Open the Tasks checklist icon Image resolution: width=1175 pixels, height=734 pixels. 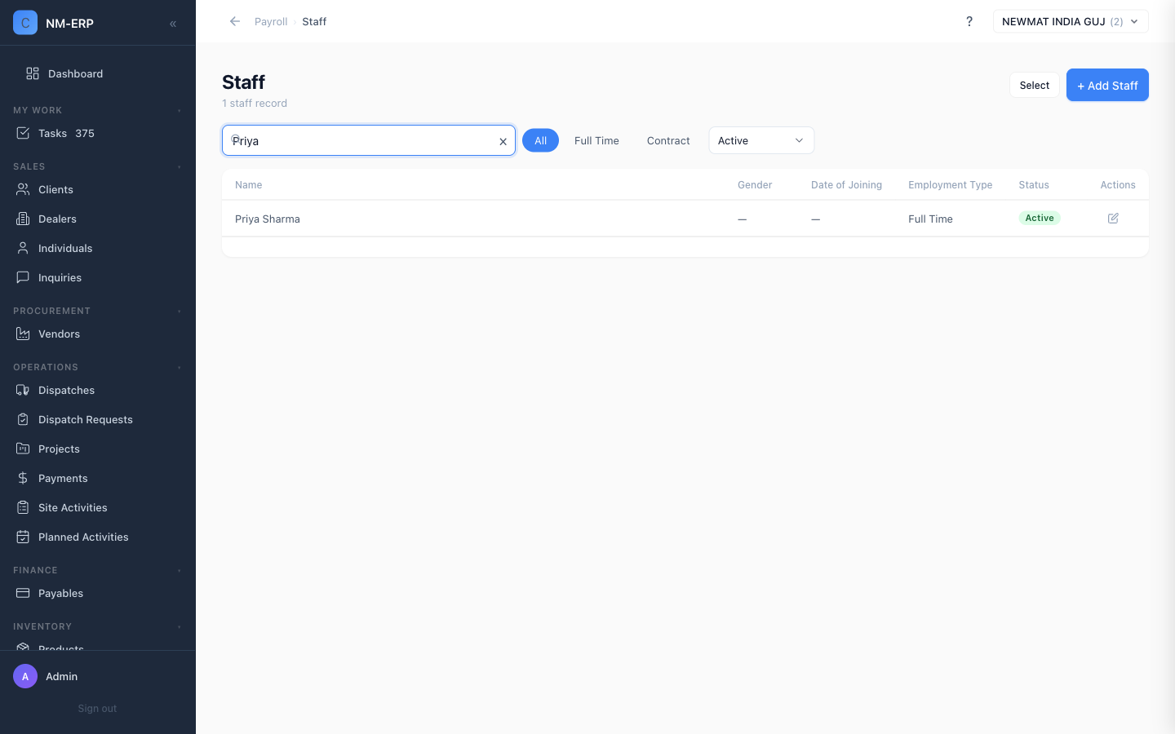[23, 133]
